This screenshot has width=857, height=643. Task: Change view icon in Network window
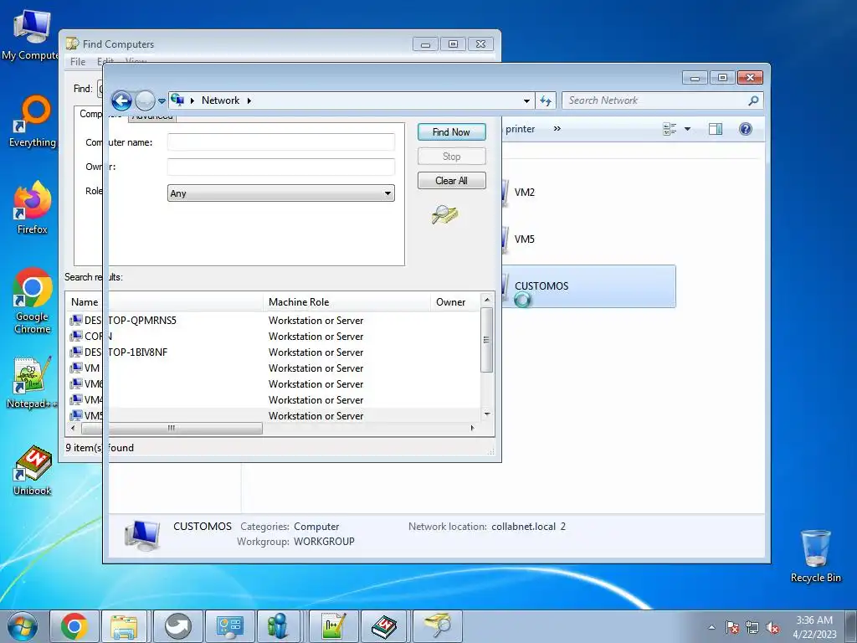coord(670,129)
